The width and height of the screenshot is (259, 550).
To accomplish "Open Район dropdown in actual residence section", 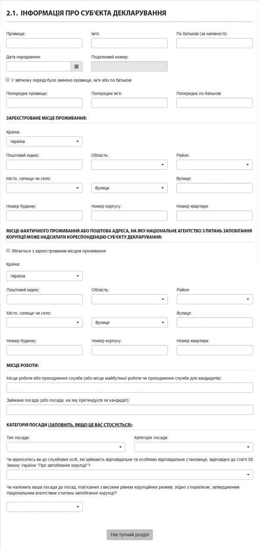I will pos(215,299).
